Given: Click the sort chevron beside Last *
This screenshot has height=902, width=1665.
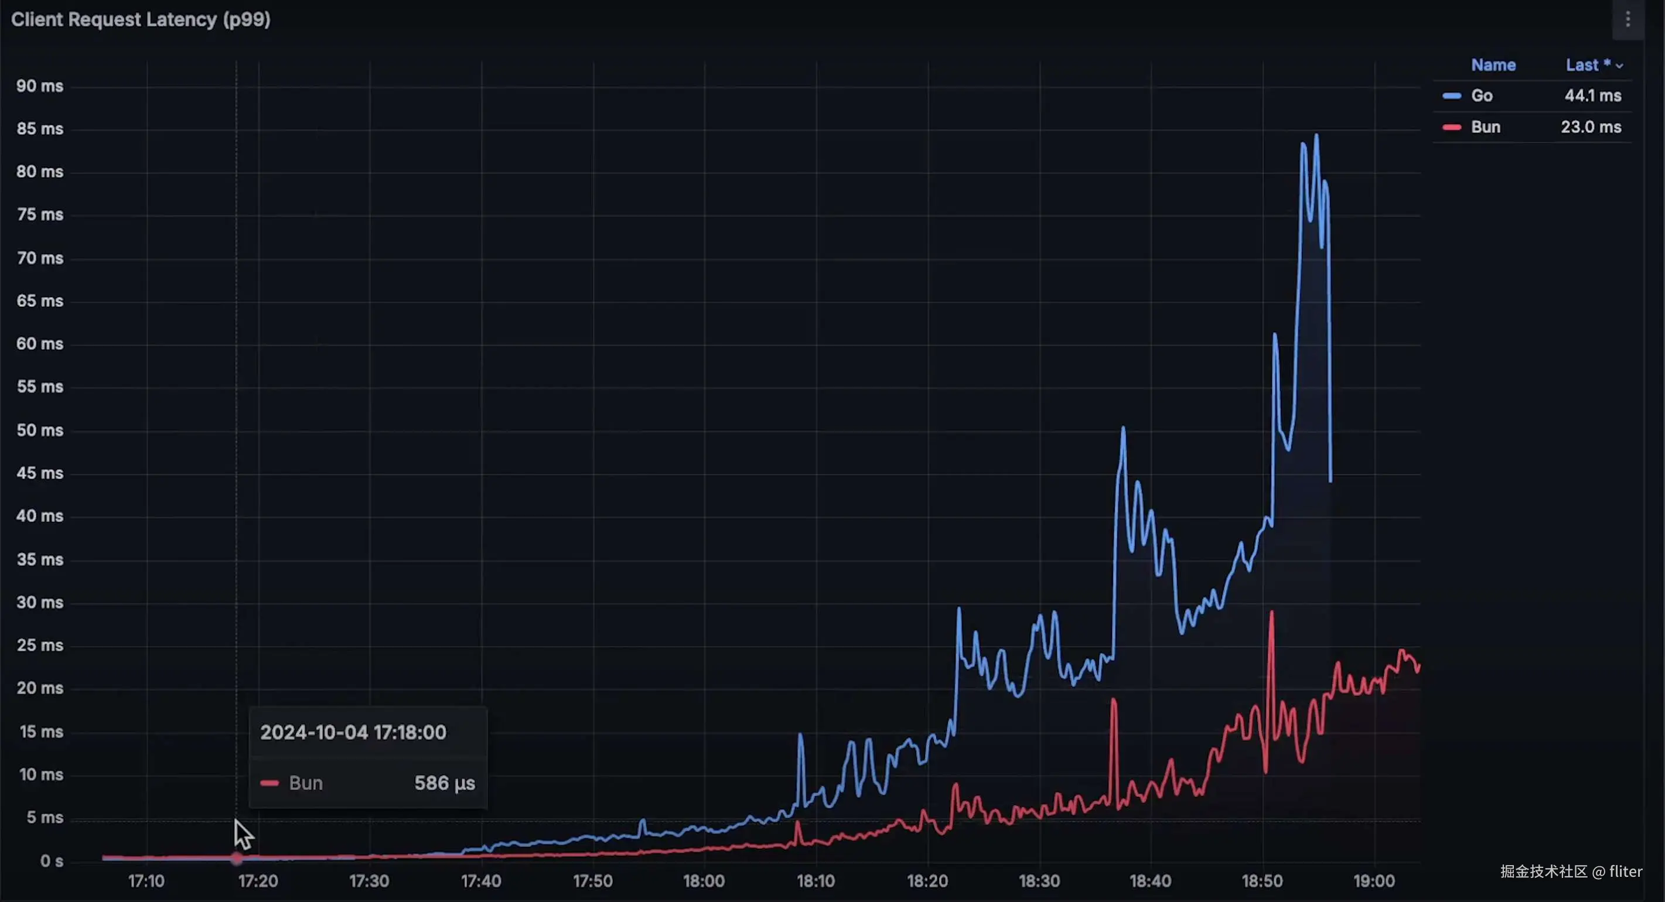Looking at the screenshot, I should point(1619,66).
